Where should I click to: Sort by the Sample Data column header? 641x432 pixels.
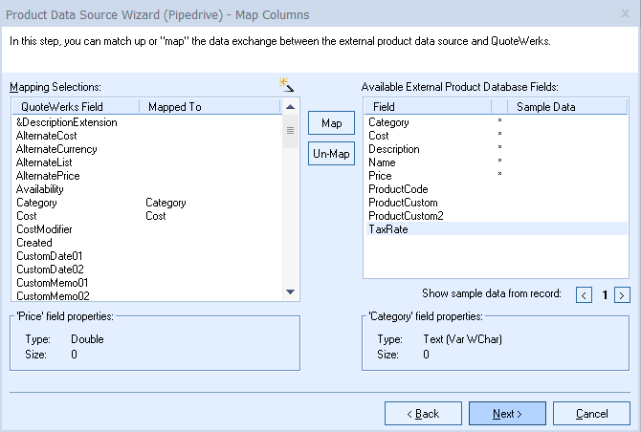pyautogui.click(x=545, y=107)
